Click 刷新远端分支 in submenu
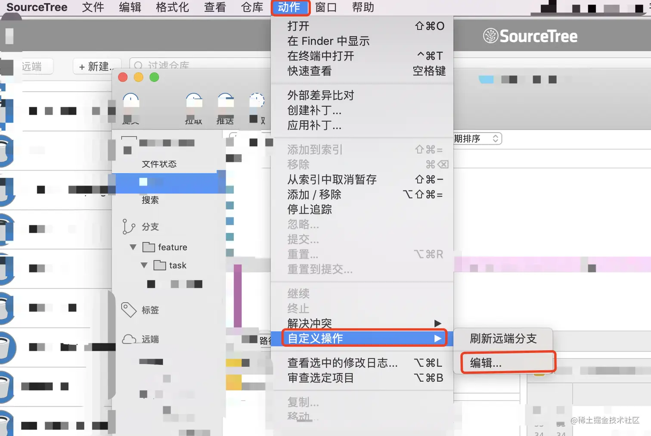651x436 pixels. pyautogui.click(x=503, y=339)
